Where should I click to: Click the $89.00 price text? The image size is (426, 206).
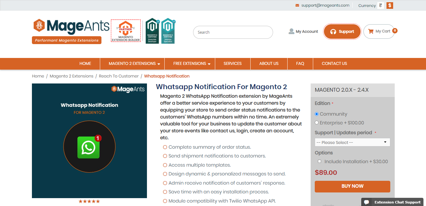(326, 173)
